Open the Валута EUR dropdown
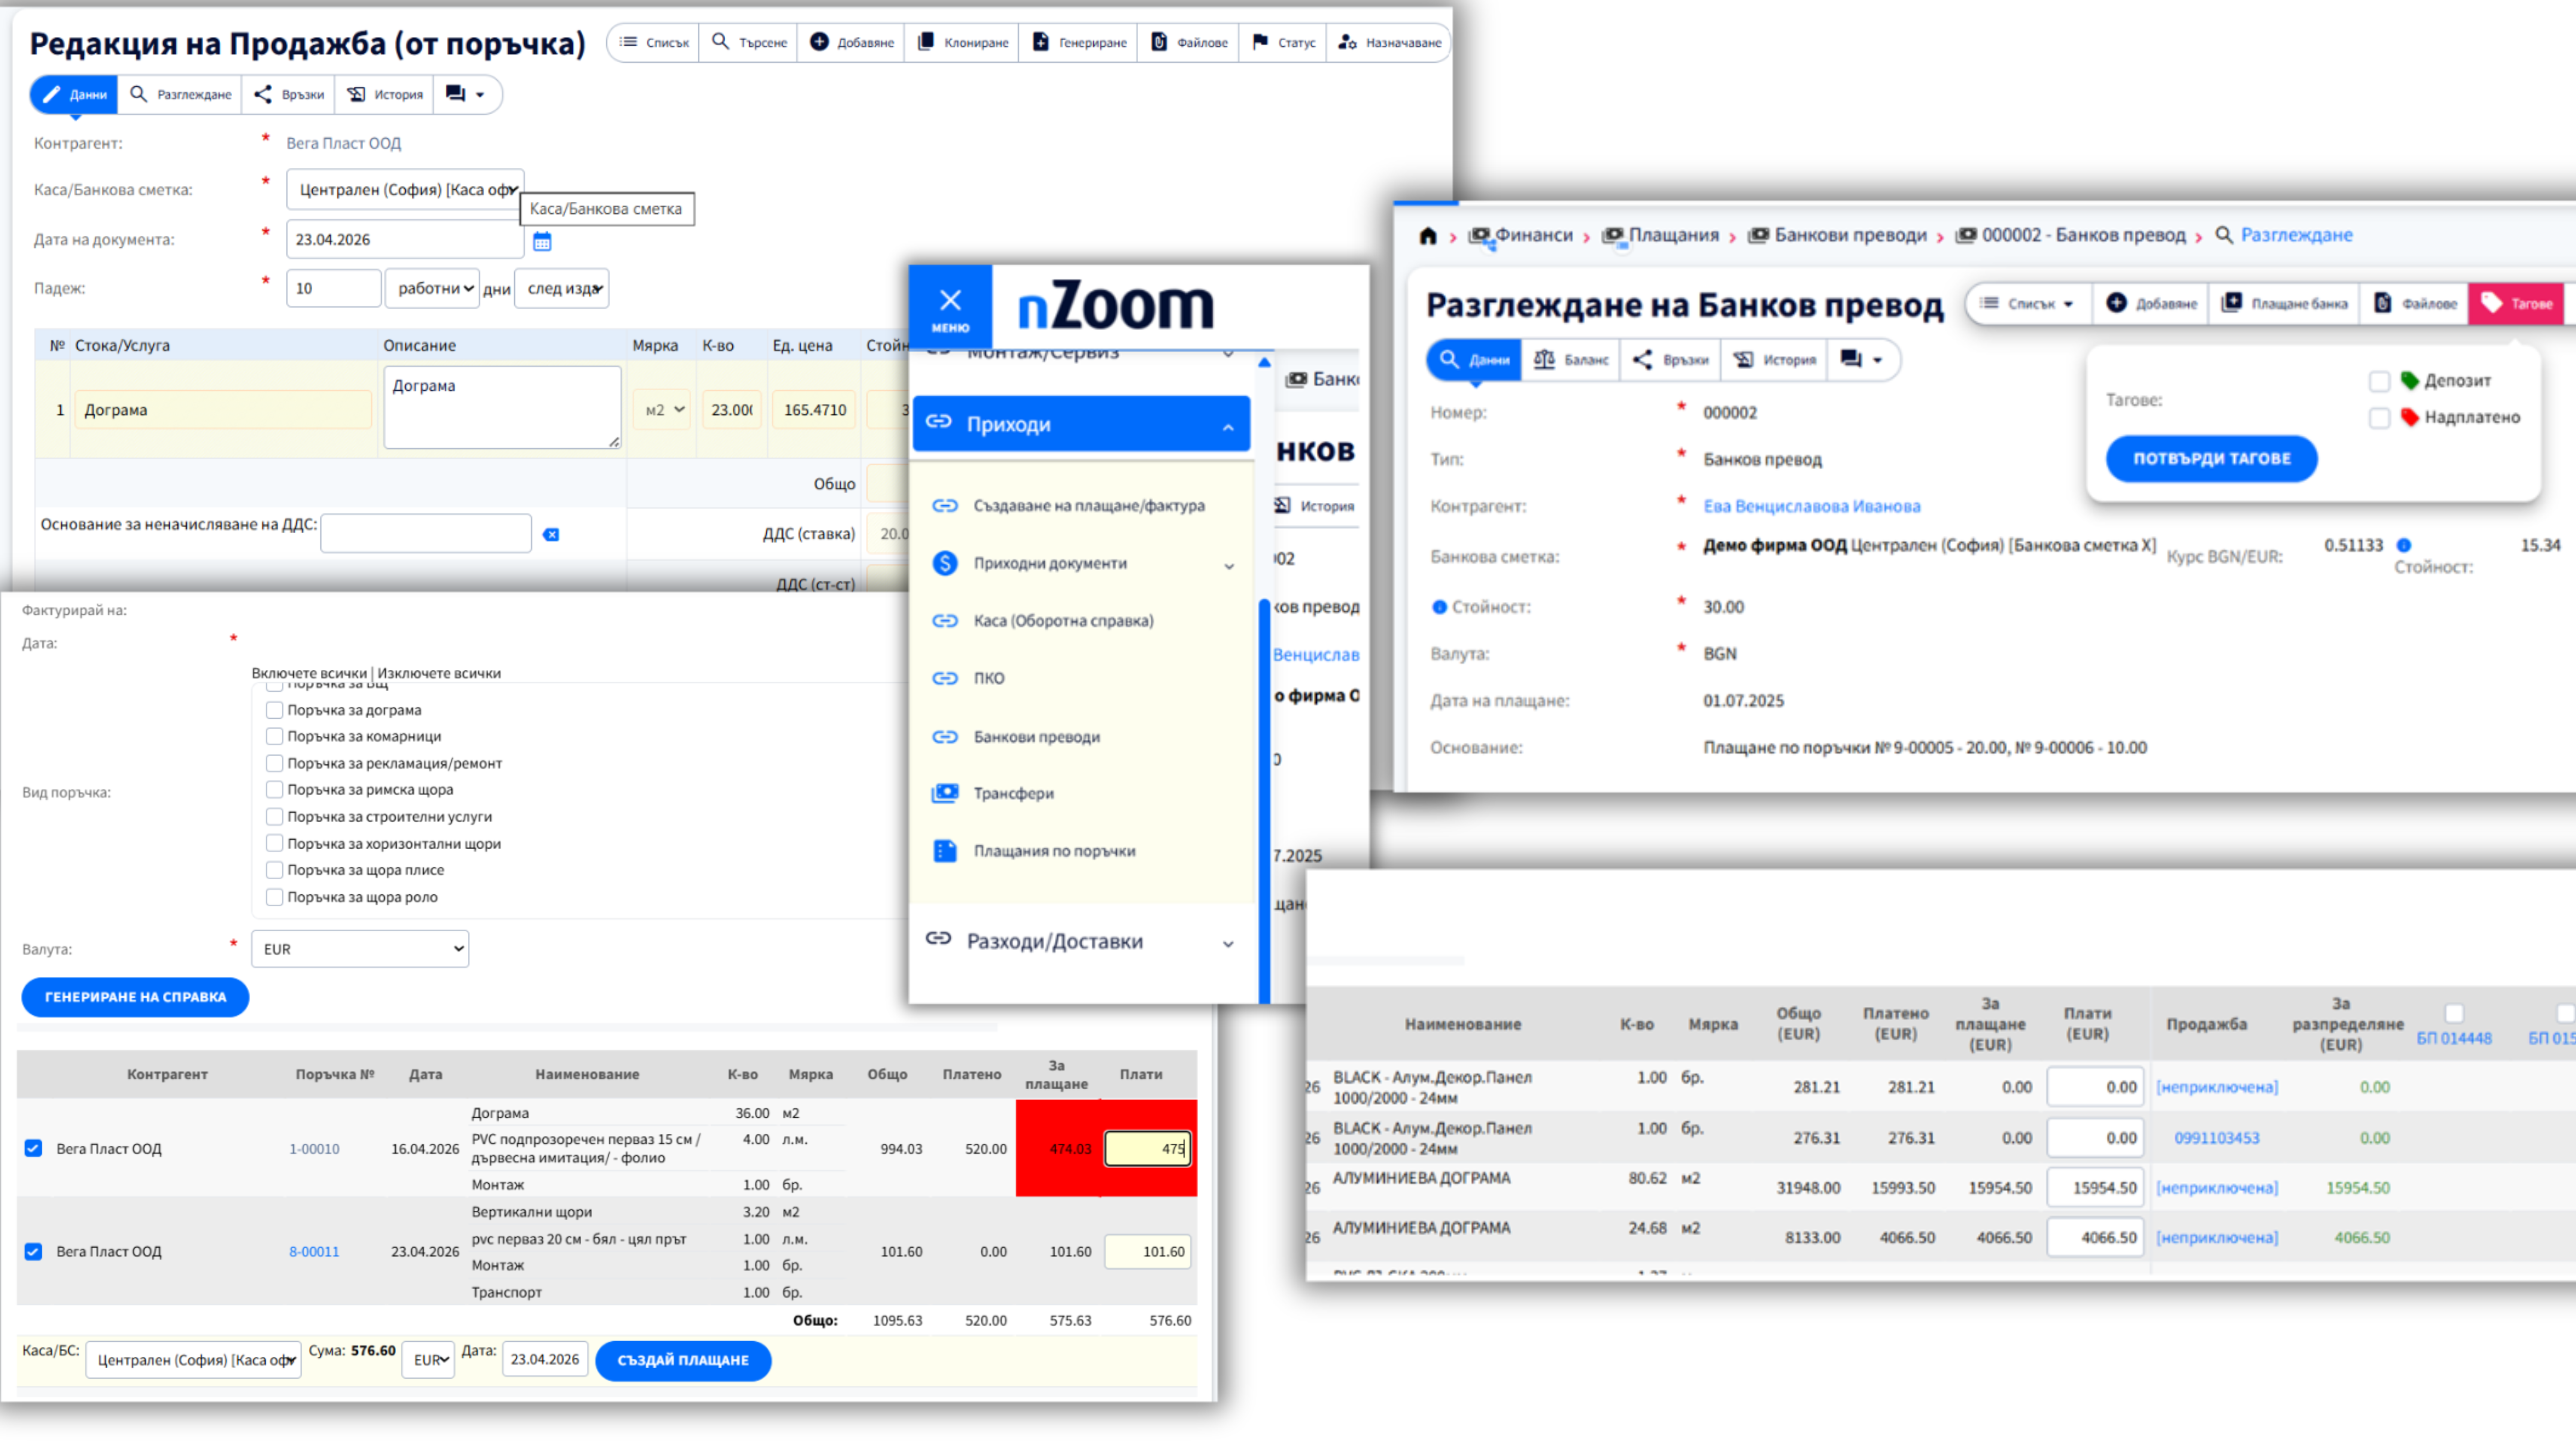Viewport: 2576px width, 1449px height. tap(360, 949)
